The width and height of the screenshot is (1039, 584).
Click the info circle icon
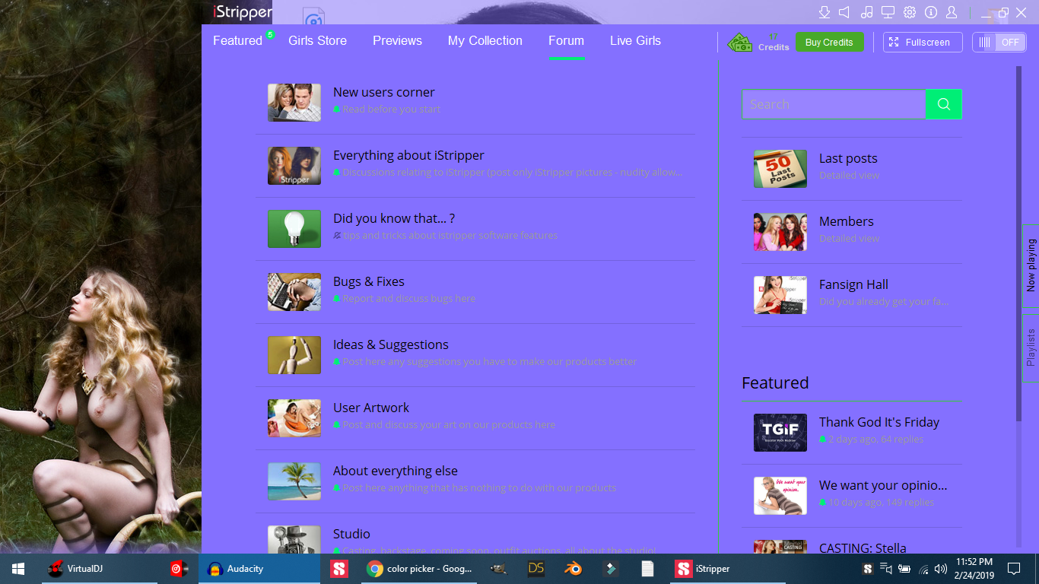tap(930, 12)
